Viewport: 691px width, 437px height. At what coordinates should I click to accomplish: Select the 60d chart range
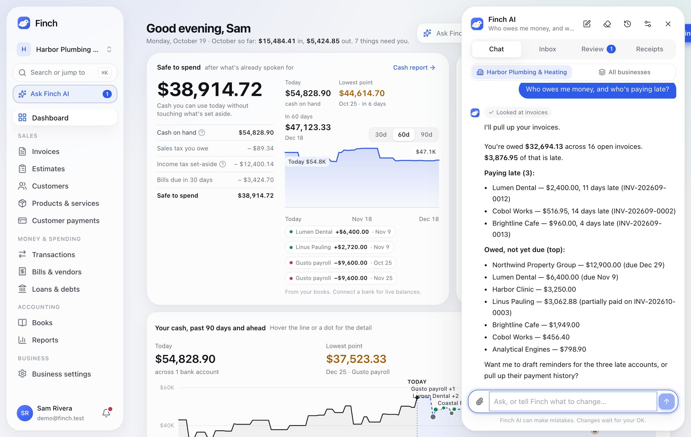[403, 135]
